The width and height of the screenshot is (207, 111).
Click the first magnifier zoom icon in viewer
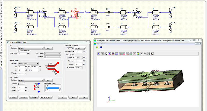[102, 54]
